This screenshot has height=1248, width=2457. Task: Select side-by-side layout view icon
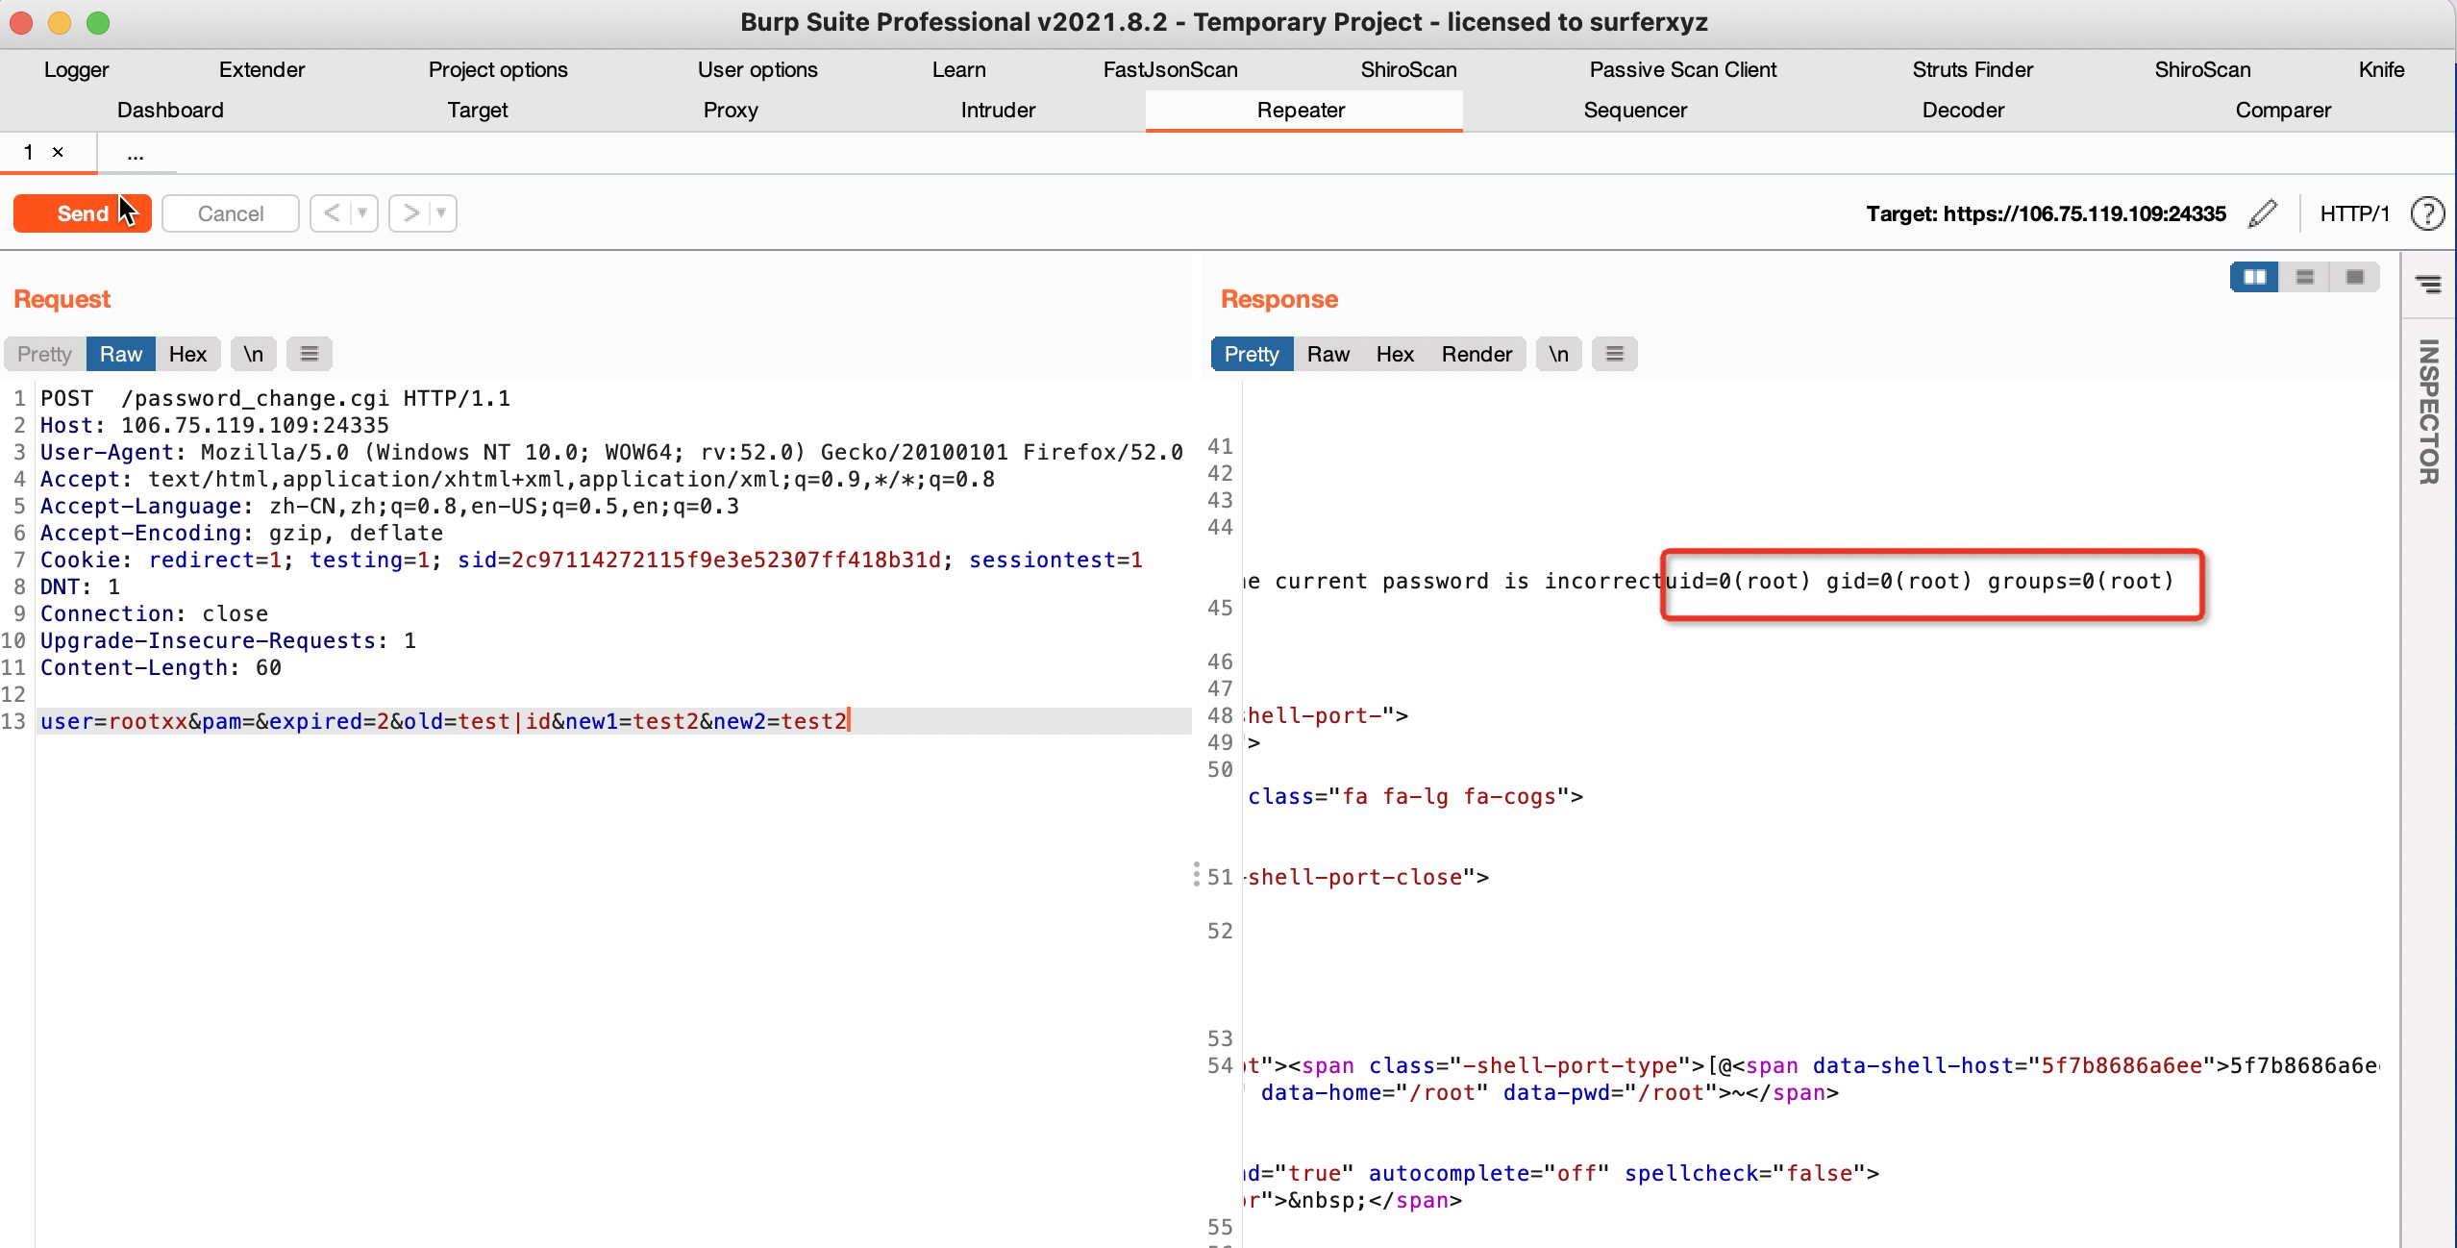[x=2254, y=277]
